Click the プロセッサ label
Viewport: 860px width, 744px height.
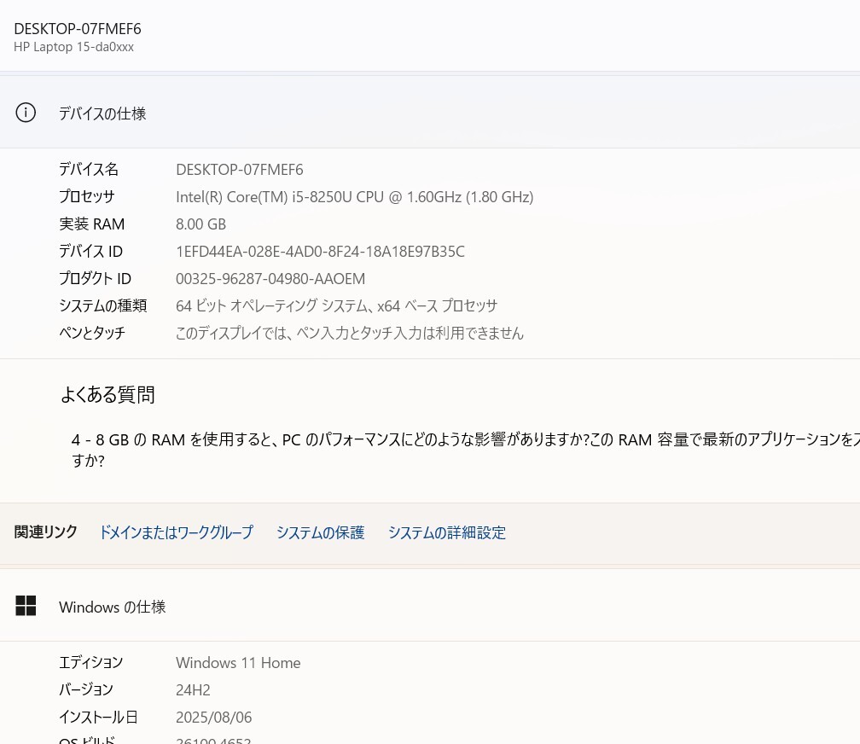(87, 196)
